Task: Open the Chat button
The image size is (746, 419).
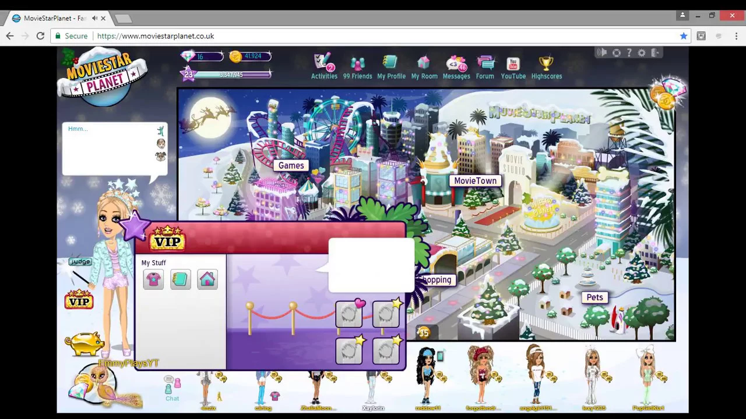Action: click(172, 389)
